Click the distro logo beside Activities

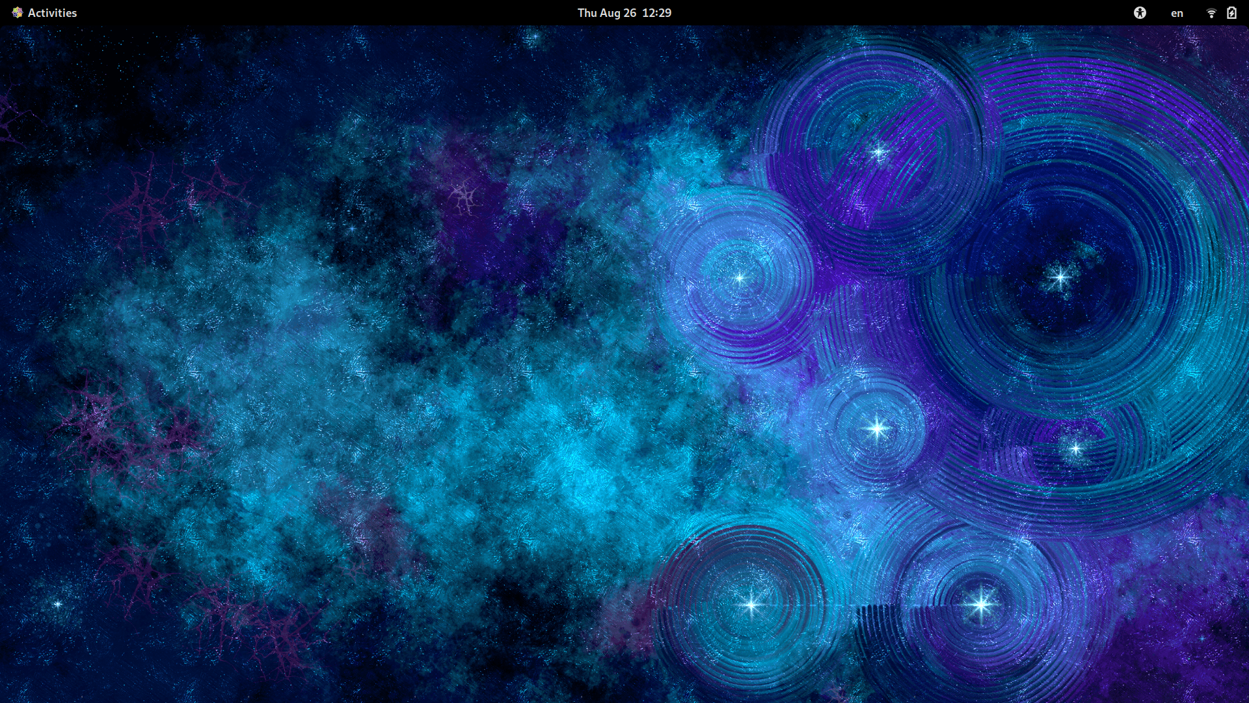(17, 12)
